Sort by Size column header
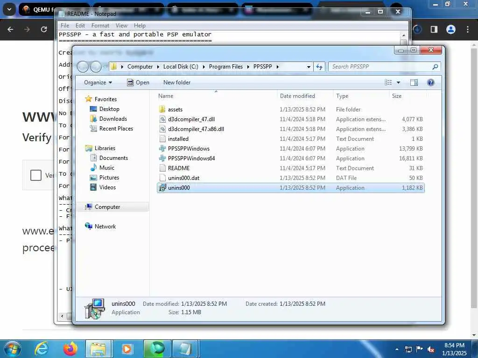 (408, 96)
